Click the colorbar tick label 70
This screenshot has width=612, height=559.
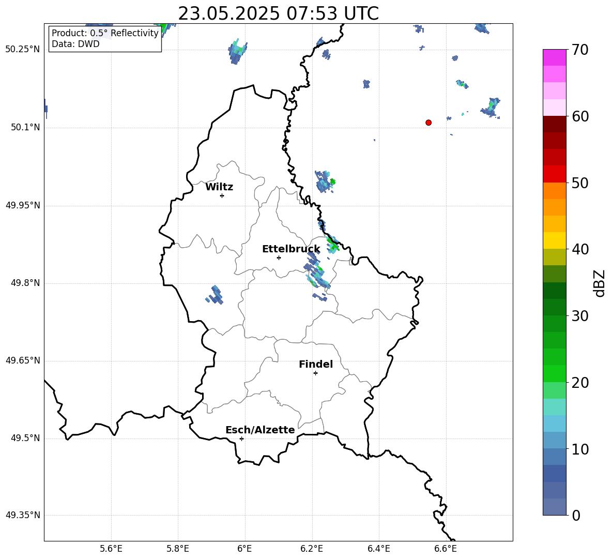point(580,50)
